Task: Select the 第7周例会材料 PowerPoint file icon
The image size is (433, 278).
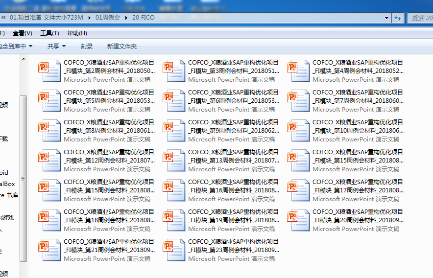Action: (298, 100)
